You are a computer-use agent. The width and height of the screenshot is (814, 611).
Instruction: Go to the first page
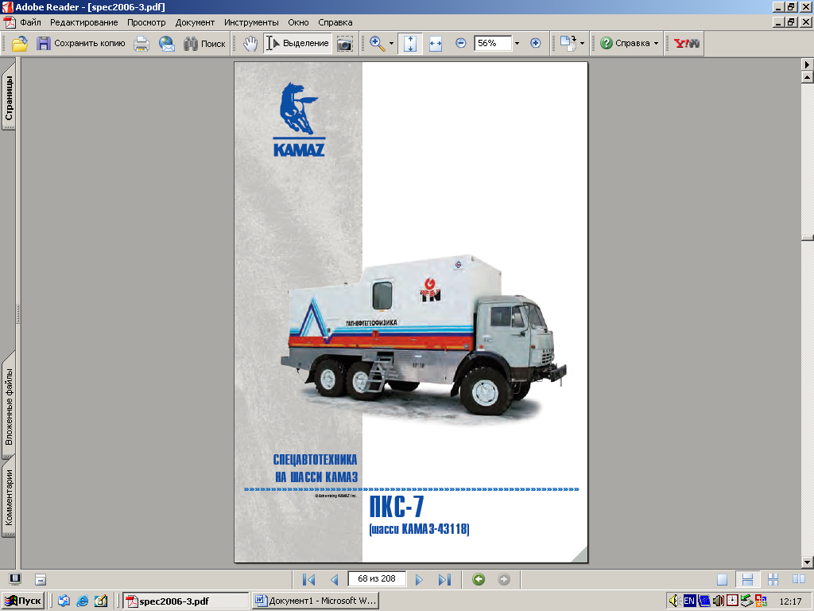click(309, 579)
